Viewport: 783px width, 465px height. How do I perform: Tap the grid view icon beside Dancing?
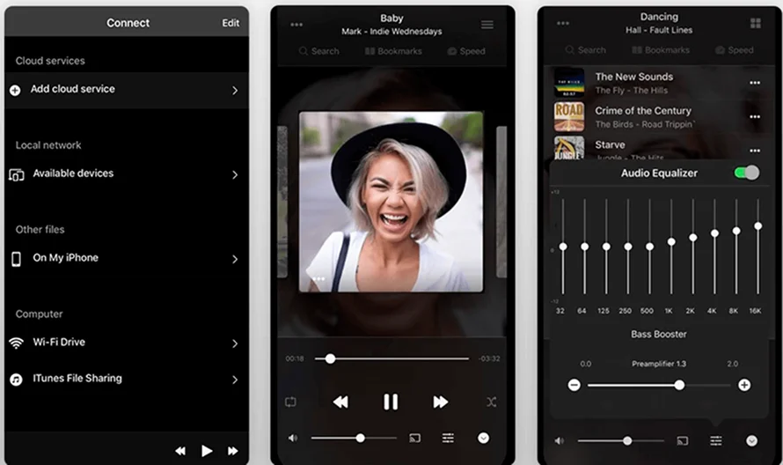coord(755,23)
